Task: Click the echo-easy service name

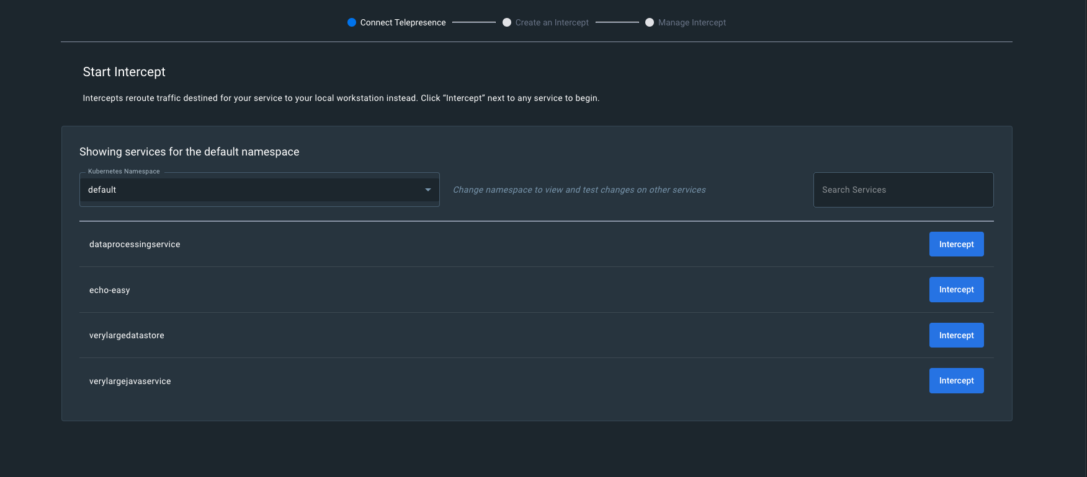Action: click(110, 290)
